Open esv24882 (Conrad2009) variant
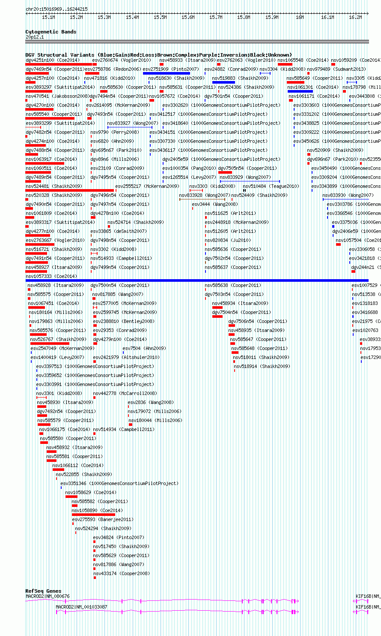This screenshot has width=381, height=636. (231, 69)
